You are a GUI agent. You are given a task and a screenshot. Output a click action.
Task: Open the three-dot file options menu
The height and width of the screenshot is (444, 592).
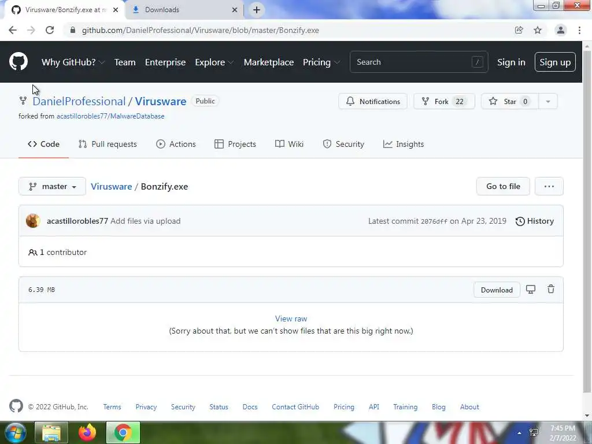(x=549, y=186)
